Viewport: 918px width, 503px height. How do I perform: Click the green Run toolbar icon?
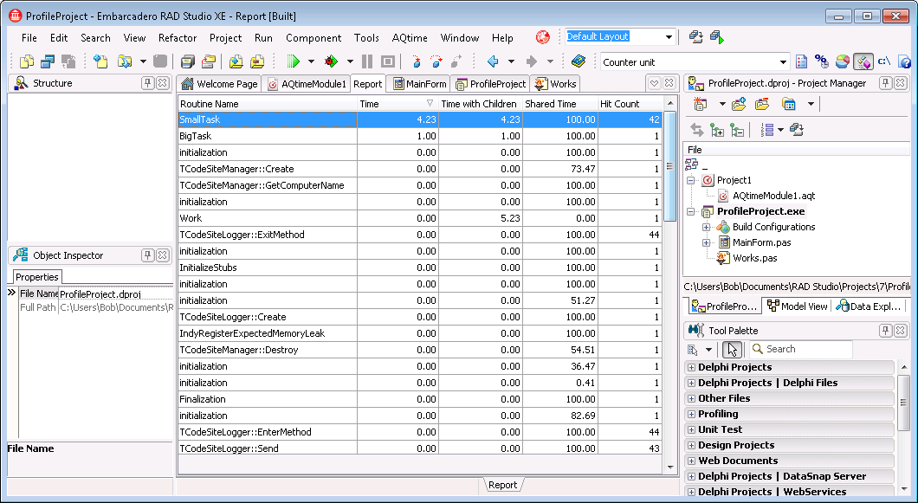point(294,61)
